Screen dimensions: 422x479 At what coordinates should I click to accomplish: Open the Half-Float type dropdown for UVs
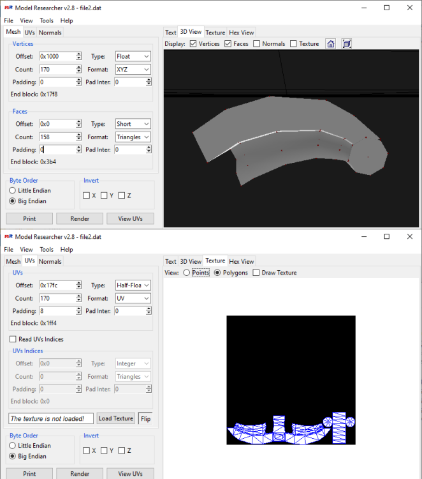(133, 285)
